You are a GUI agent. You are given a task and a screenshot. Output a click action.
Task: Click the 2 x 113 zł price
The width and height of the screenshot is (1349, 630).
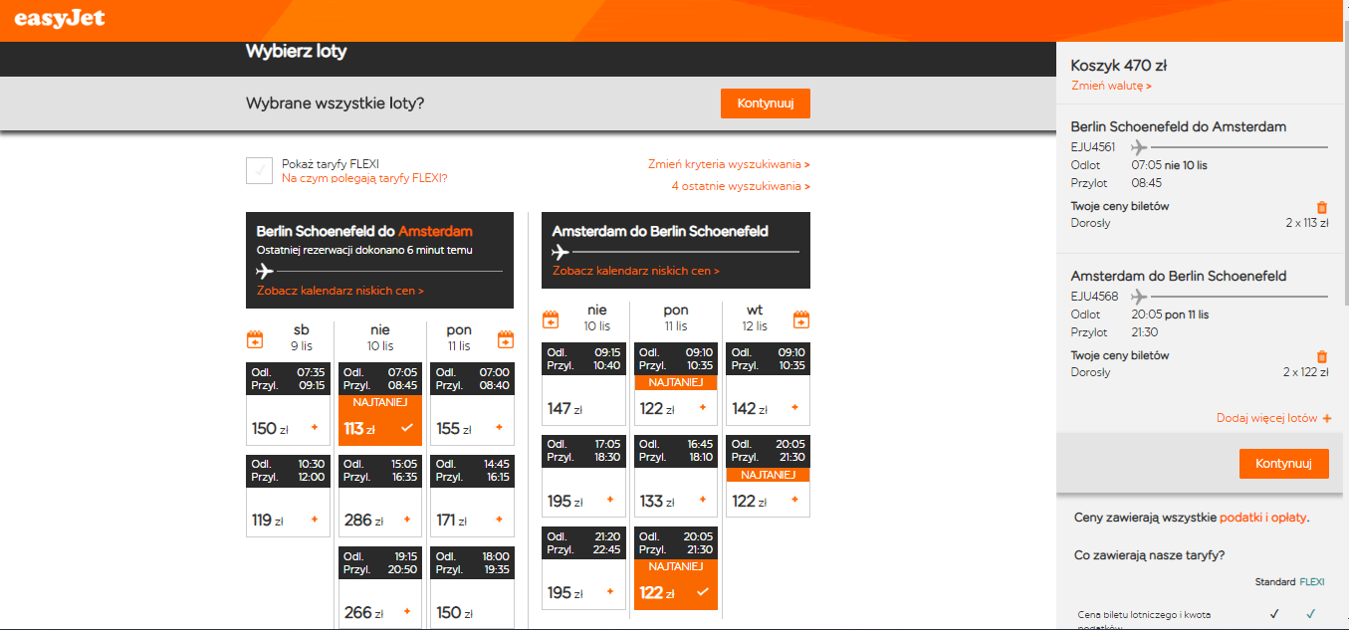(1307, 223)
